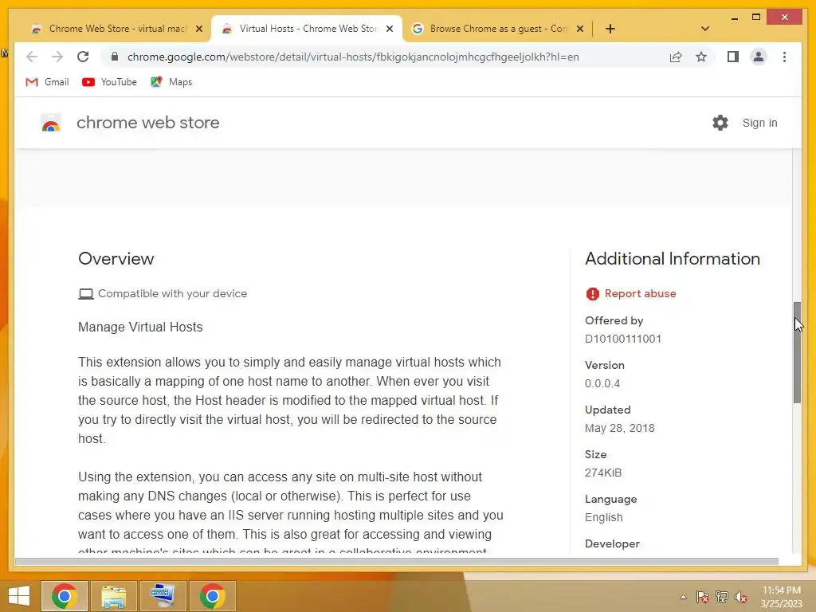Close the Chrome Web Store virtual machine tab
Screen dimensions: 816x612
pos(199,29)
